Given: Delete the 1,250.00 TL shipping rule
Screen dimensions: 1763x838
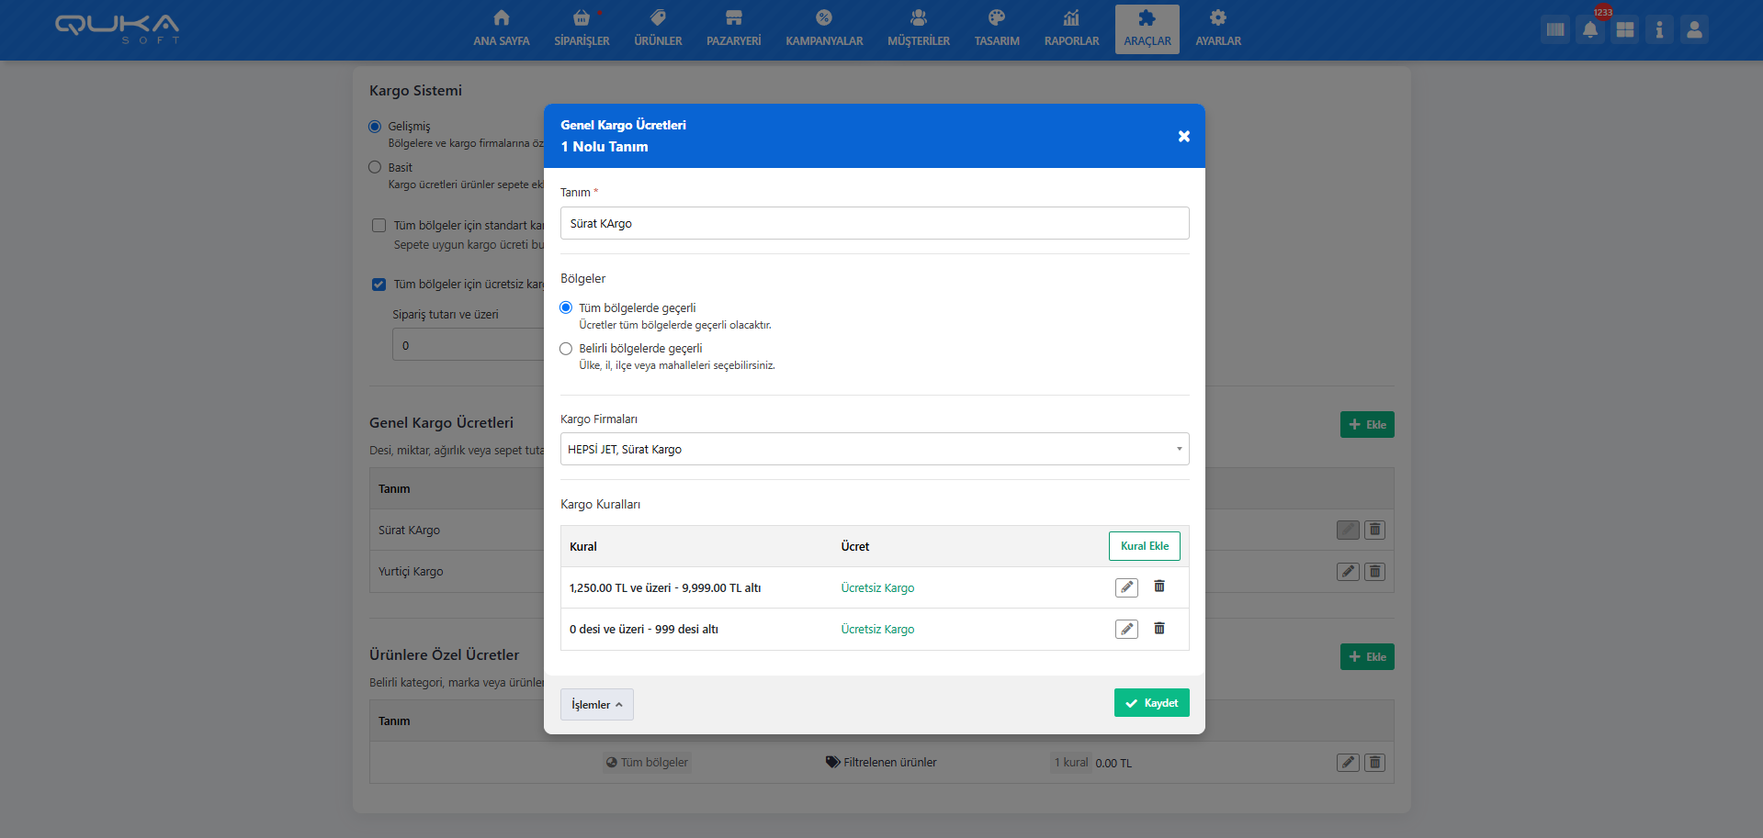Looking at the screenshot, I should point(1159,587).
